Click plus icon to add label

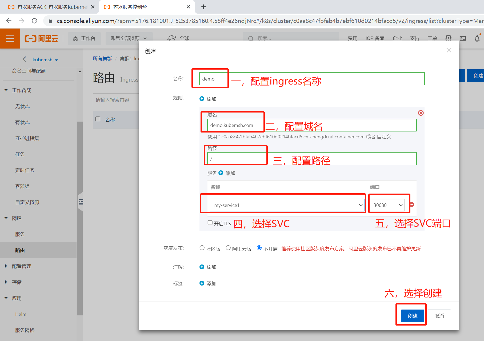(202, 283)
